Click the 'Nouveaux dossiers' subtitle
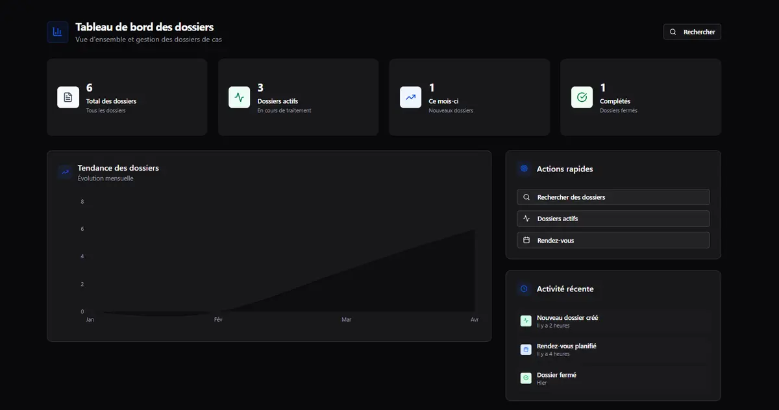 tap(451, 110)
